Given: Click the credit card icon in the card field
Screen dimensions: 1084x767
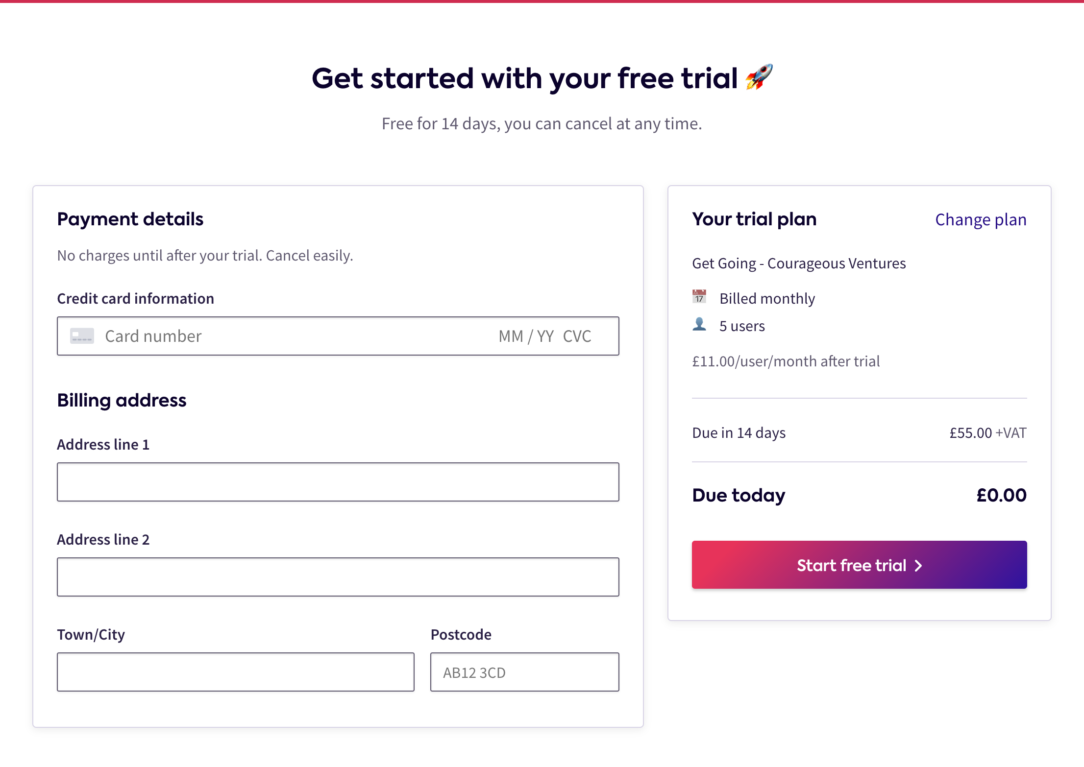Looking at the screenshot, I should click(82, 336).
